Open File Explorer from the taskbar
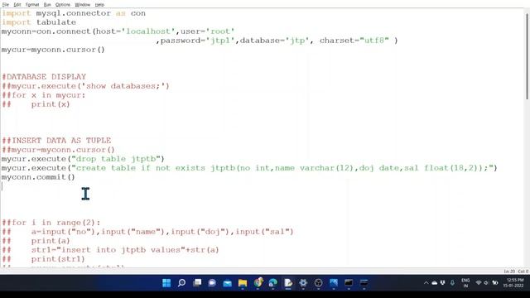The width and height of the screenshot is (530, 298). click(x=243, y=283)
